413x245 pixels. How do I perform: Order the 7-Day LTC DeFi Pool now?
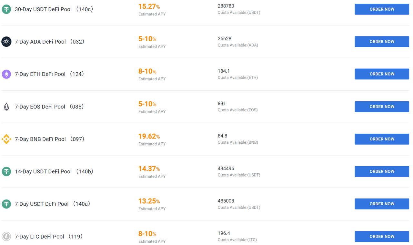382,236
